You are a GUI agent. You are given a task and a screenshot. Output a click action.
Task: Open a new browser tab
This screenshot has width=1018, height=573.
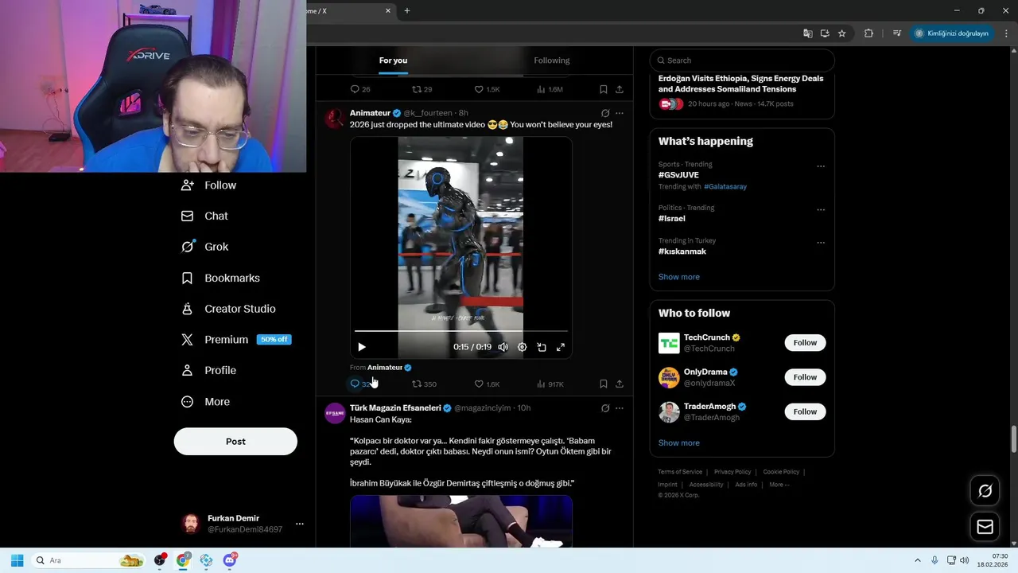click(x=407, y=11)
